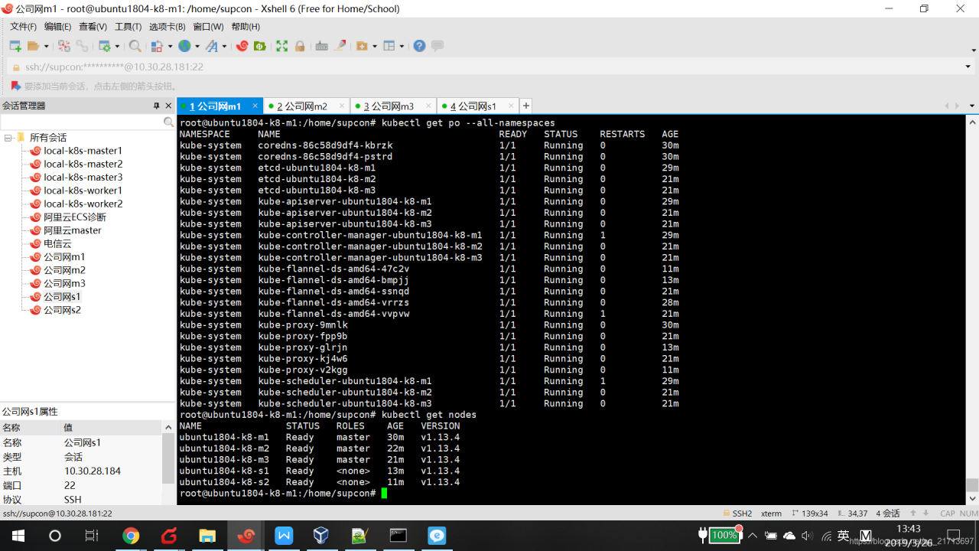Switch to the 公司网s1 tab

click(x=477, y=106)
